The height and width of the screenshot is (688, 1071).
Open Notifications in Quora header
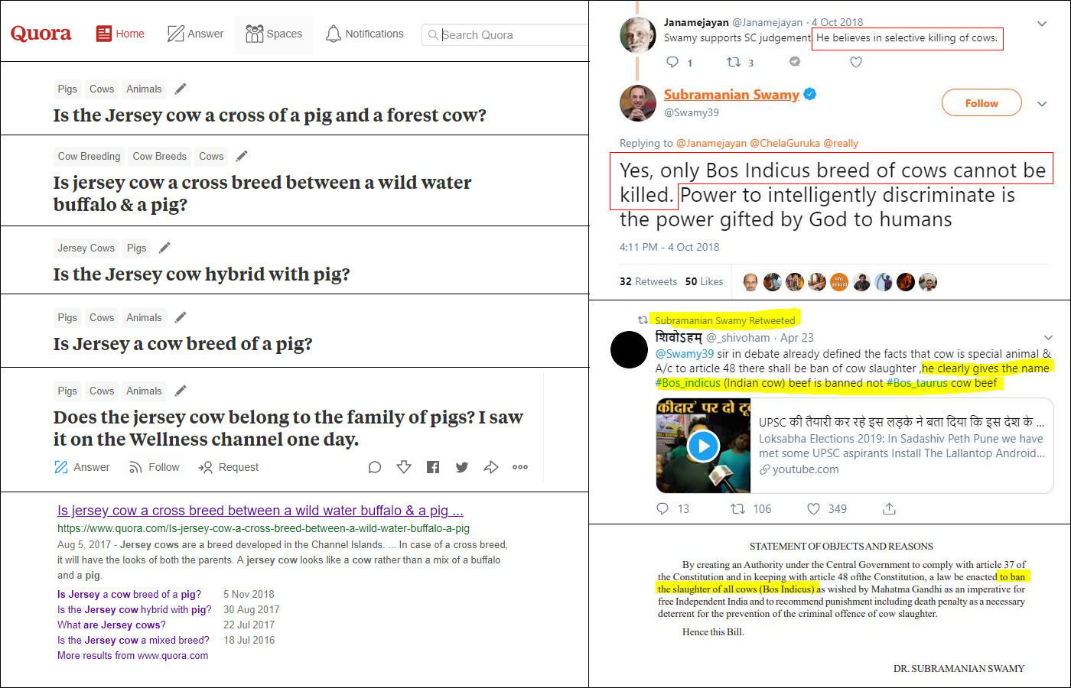pyautogui.click(x=365, y=34)
